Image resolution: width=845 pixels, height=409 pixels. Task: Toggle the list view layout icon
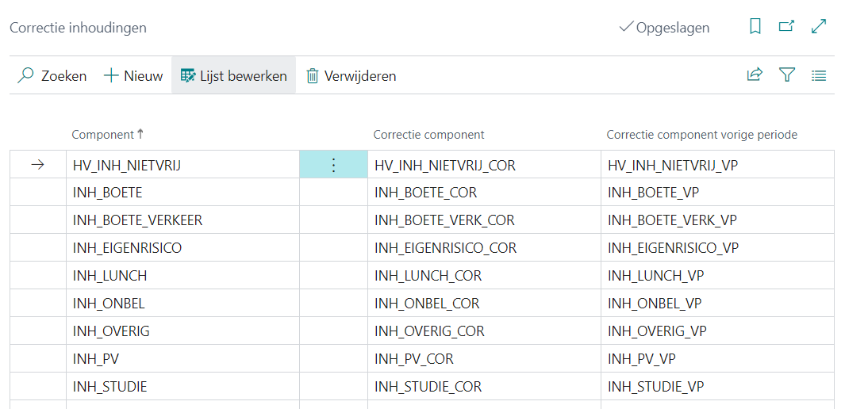[x=819, y=75]
